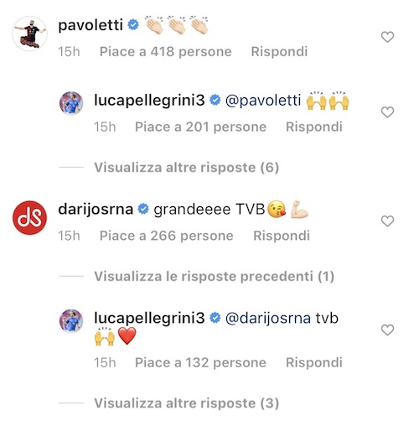Viewport: 419px width, 421px height.
Task: Like lucapellegrini3's tvb reply heart
Action: (387, 330)
